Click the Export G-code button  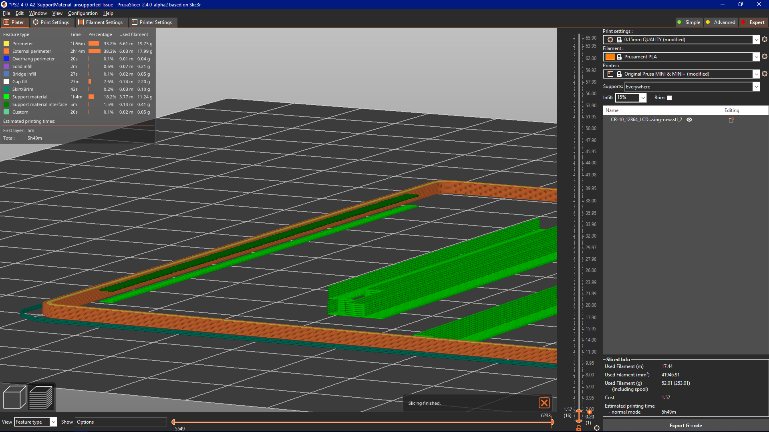coord(686,425)
